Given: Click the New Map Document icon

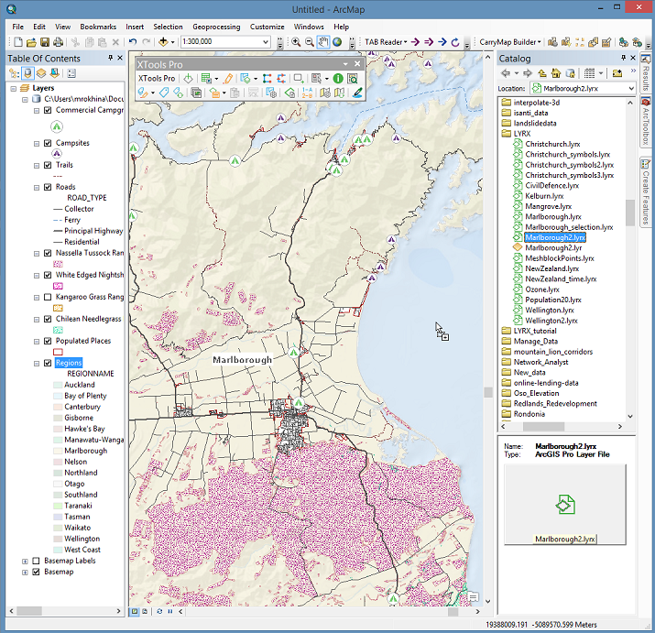Looking at the screenshot, I should point(18,42).
